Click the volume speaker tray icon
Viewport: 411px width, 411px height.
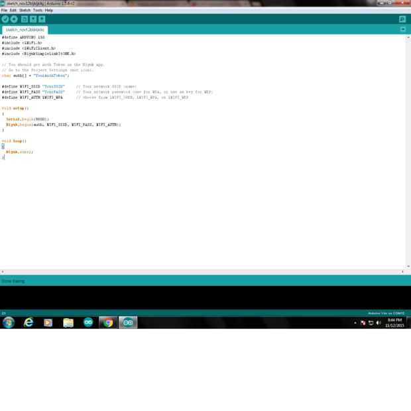pos(379,323)
